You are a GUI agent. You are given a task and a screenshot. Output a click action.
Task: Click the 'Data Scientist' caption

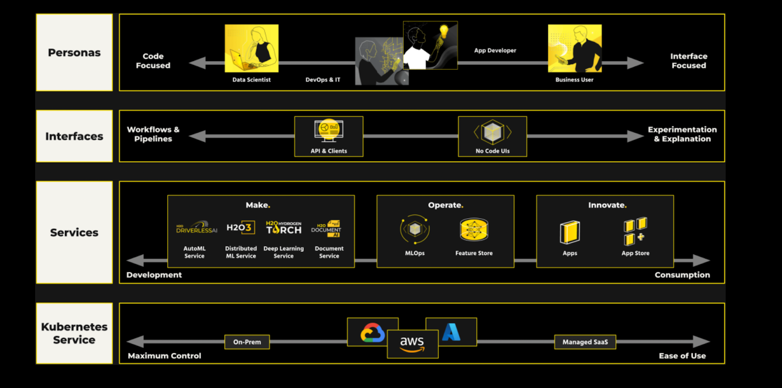tap(251, 80)
